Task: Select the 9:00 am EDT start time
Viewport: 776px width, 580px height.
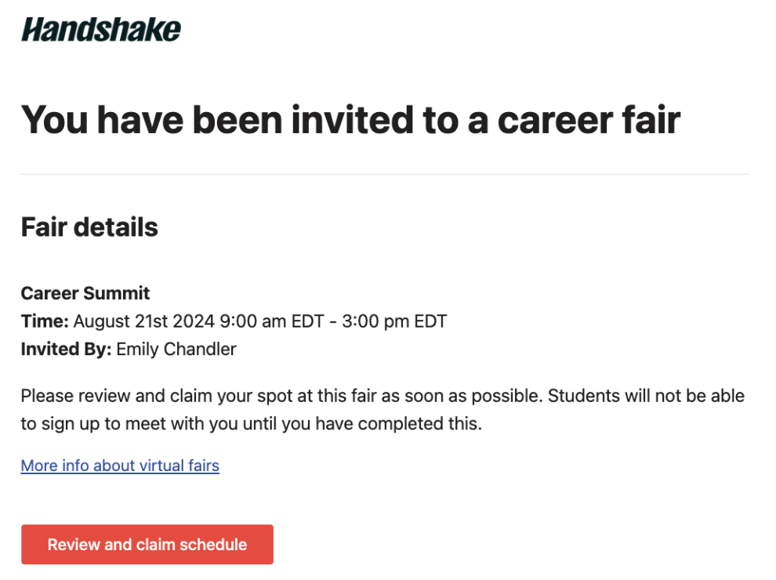Action: pos(272,321)
